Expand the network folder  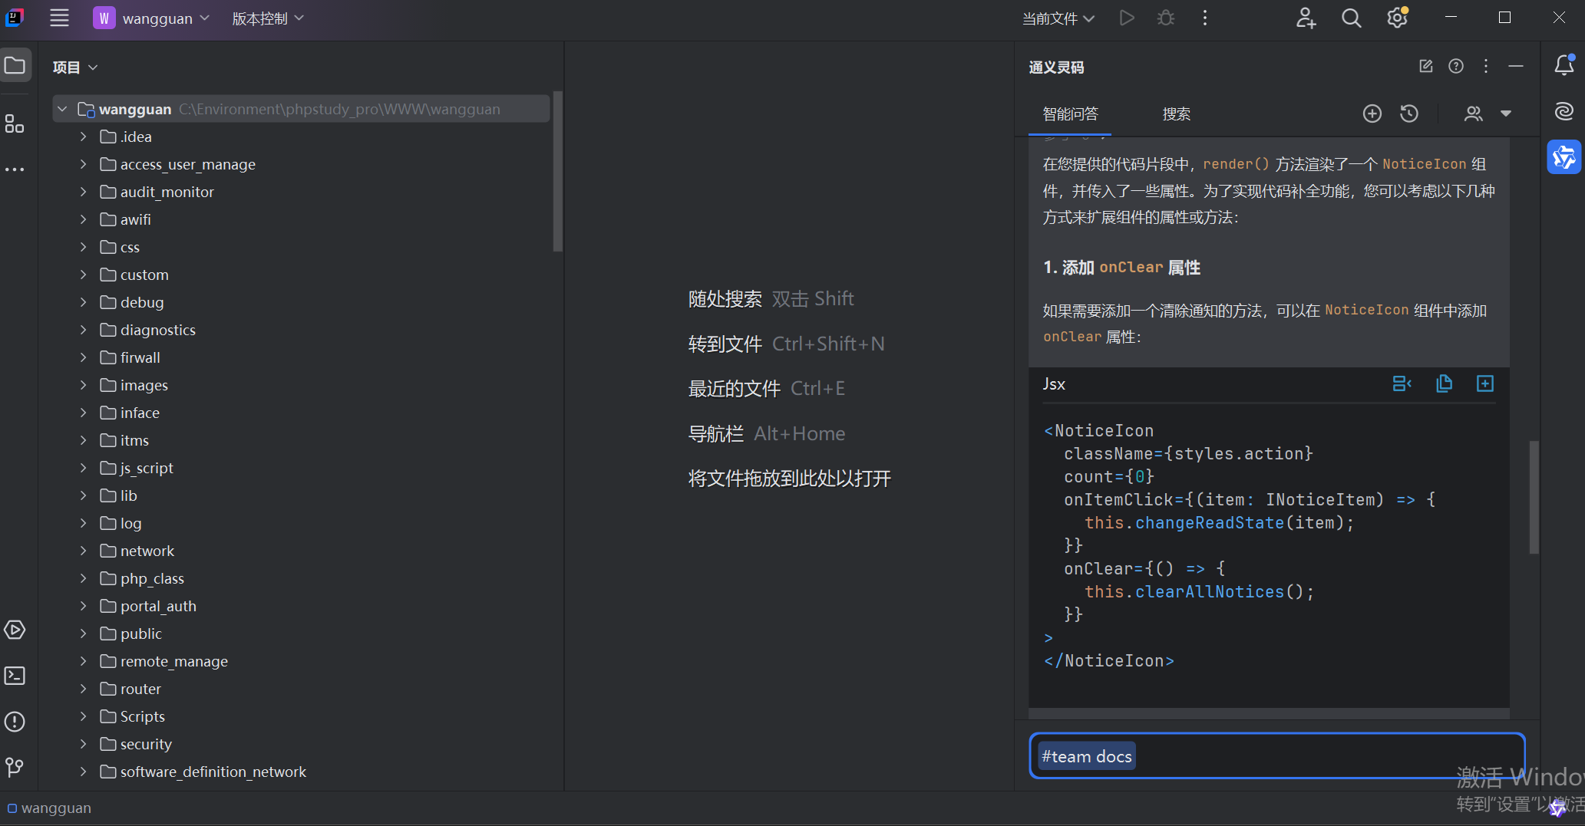[83, 551]
